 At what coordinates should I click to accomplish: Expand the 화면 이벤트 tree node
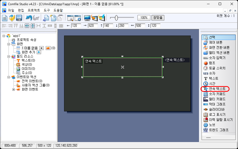[14, 89]
